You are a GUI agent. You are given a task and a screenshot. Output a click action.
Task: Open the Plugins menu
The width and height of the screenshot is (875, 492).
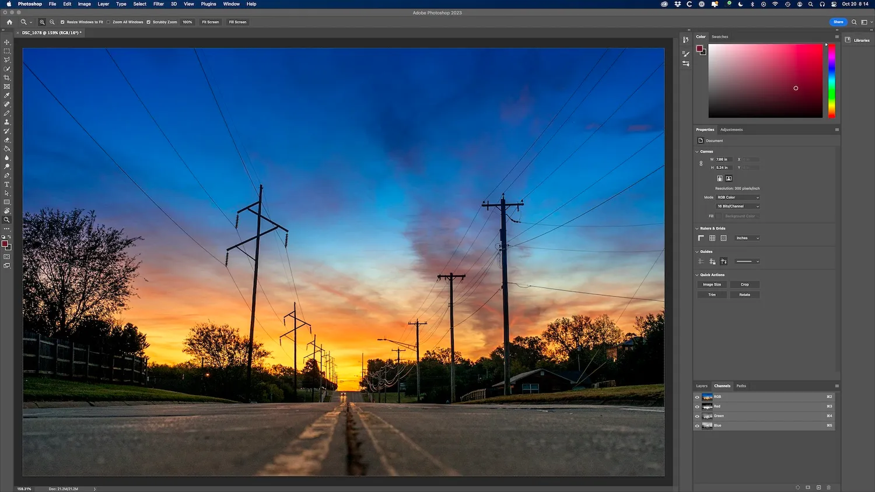coord(209,4)
